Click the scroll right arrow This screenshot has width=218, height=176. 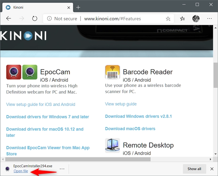click(211, 159)
